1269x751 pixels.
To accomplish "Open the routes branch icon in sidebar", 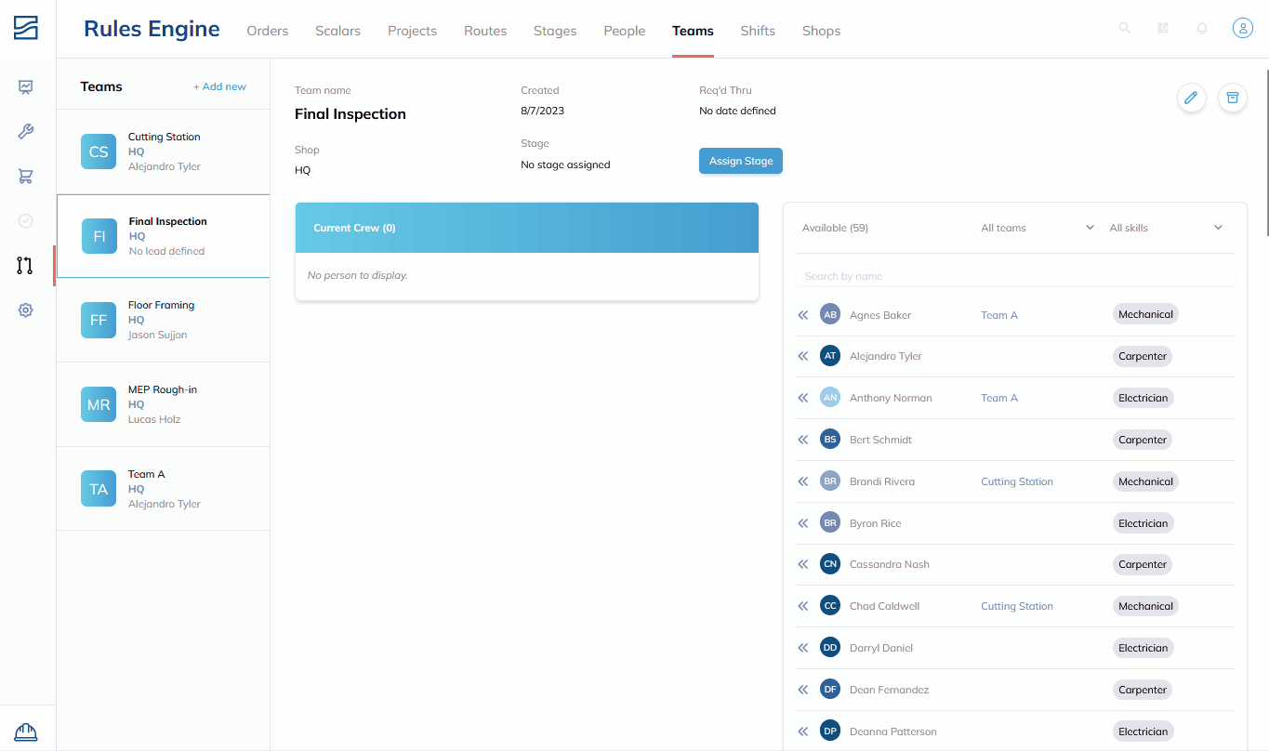I will click(26, 266).
